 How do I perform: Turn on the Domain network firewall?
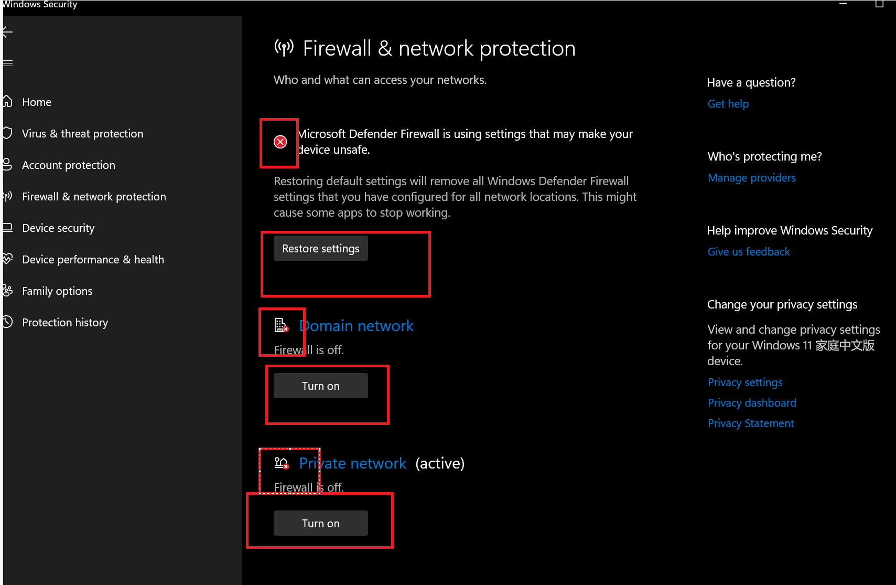321,386
